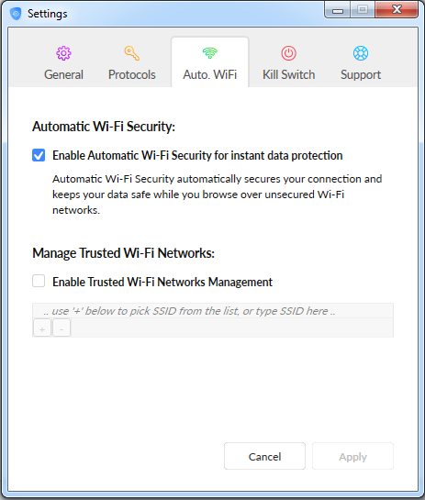Image resolution: width=425 pixels, height=500 pixels.
Task: Select the Kill Switch tab label
Action: click(x=289, y=74)
